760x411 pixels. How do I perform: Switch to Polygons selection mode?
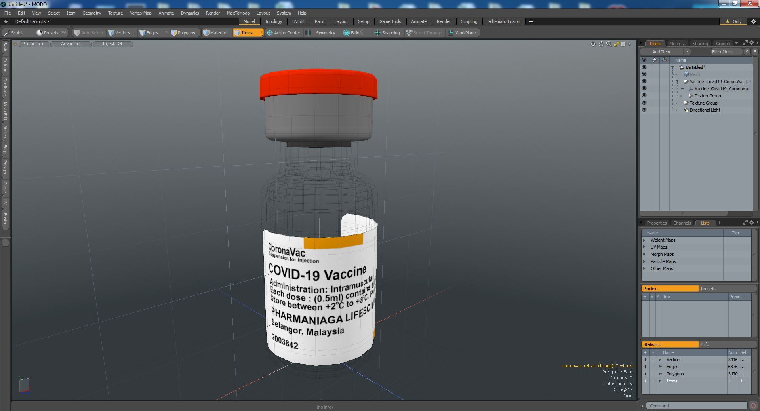coord(186,33)
